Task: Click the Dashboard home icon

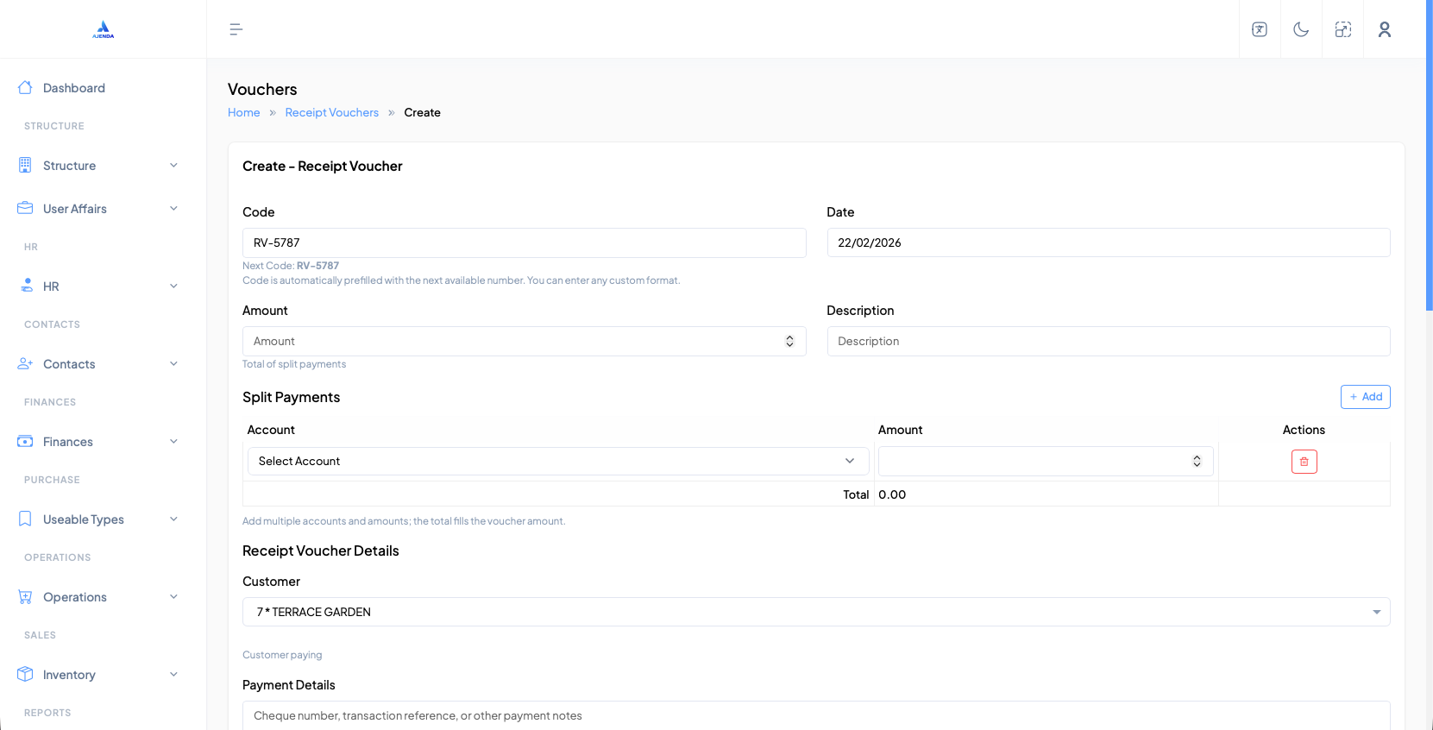Action: tap(25, 88)
